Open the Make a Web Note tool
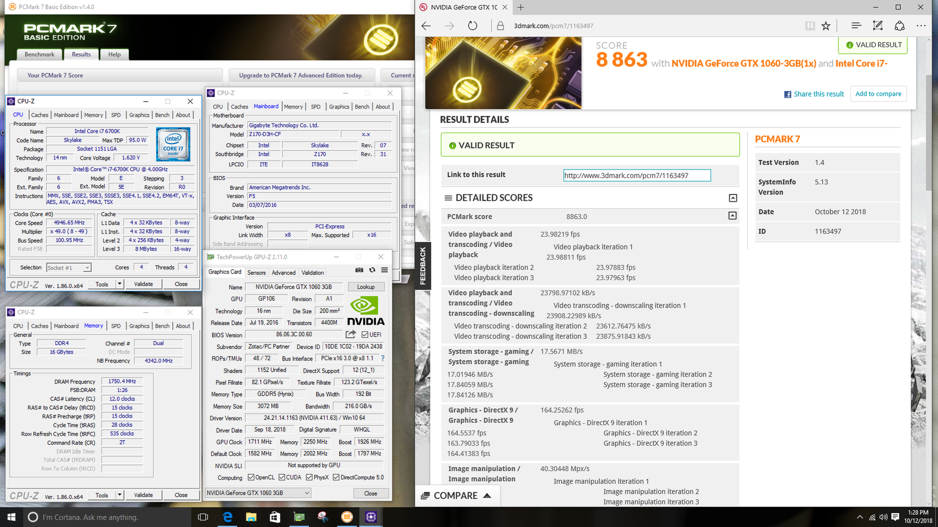This screenshot has width=938, height=527. tap(878, 26)
